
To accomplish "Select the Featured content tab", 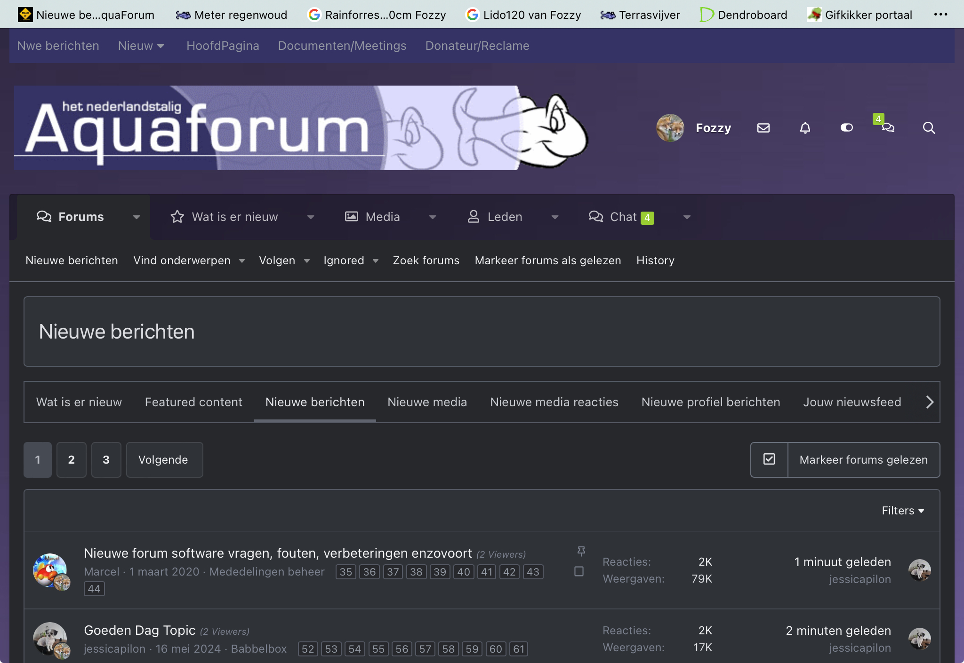I will [x=193, y=402].
